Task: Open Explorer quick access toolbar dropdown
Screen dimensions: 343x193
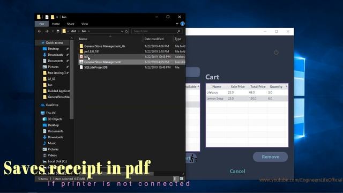Action: coord(57,17)
